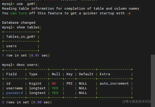Viewport: 155px width, 107px height.
Task: Click the 'use go01;' command text
Action: pyautogui.click(x=27, y=4)
